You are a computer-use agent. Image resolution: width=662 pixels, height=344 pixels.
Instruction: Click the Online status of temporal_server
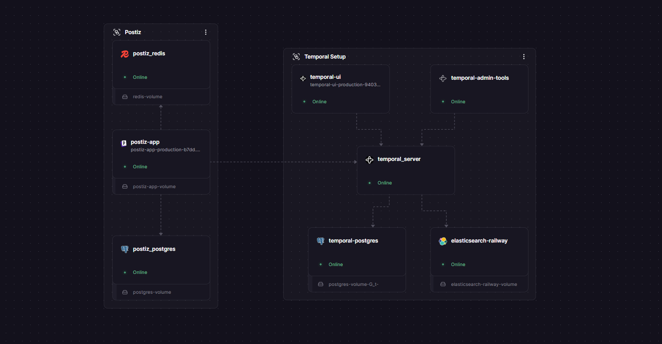(x=385, y=183)
